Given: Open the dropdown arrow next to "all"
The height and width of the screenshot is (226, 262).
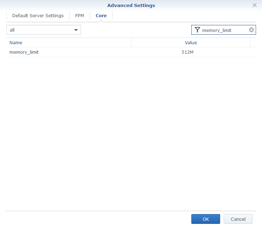Looking at the screenshot, I should pyautogui.click(x=76, y=30).
